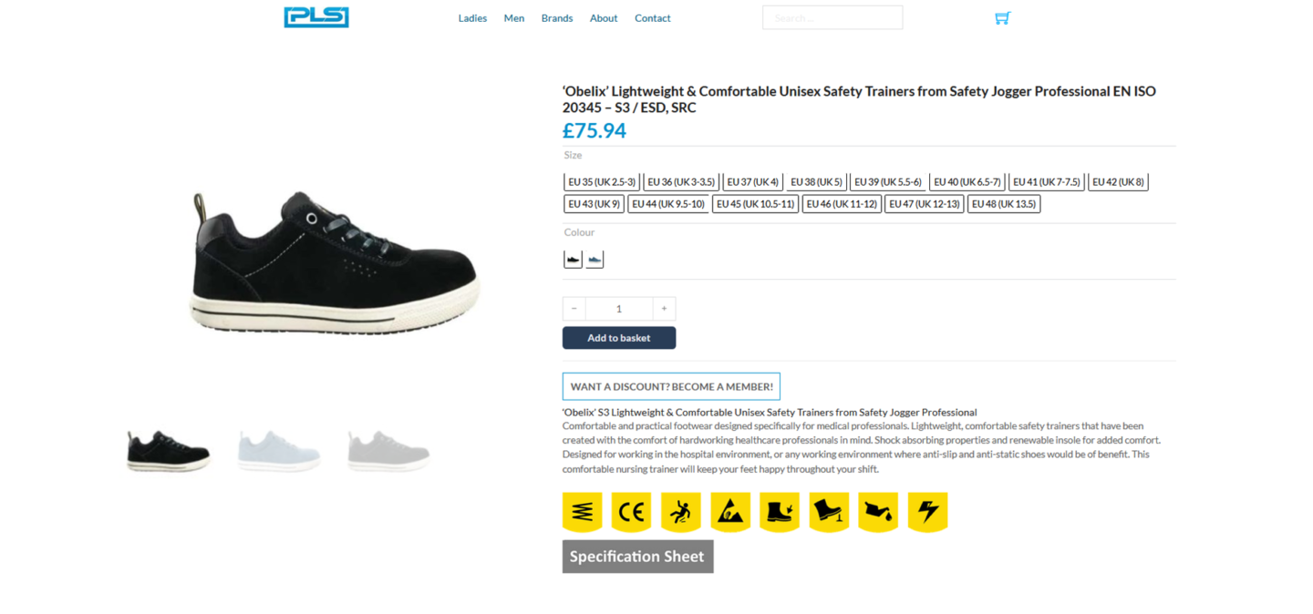This screenshot has height=614, width=1313.
Task: Click the toe-impact protection boot icon
Action: (x=780, y=511)
